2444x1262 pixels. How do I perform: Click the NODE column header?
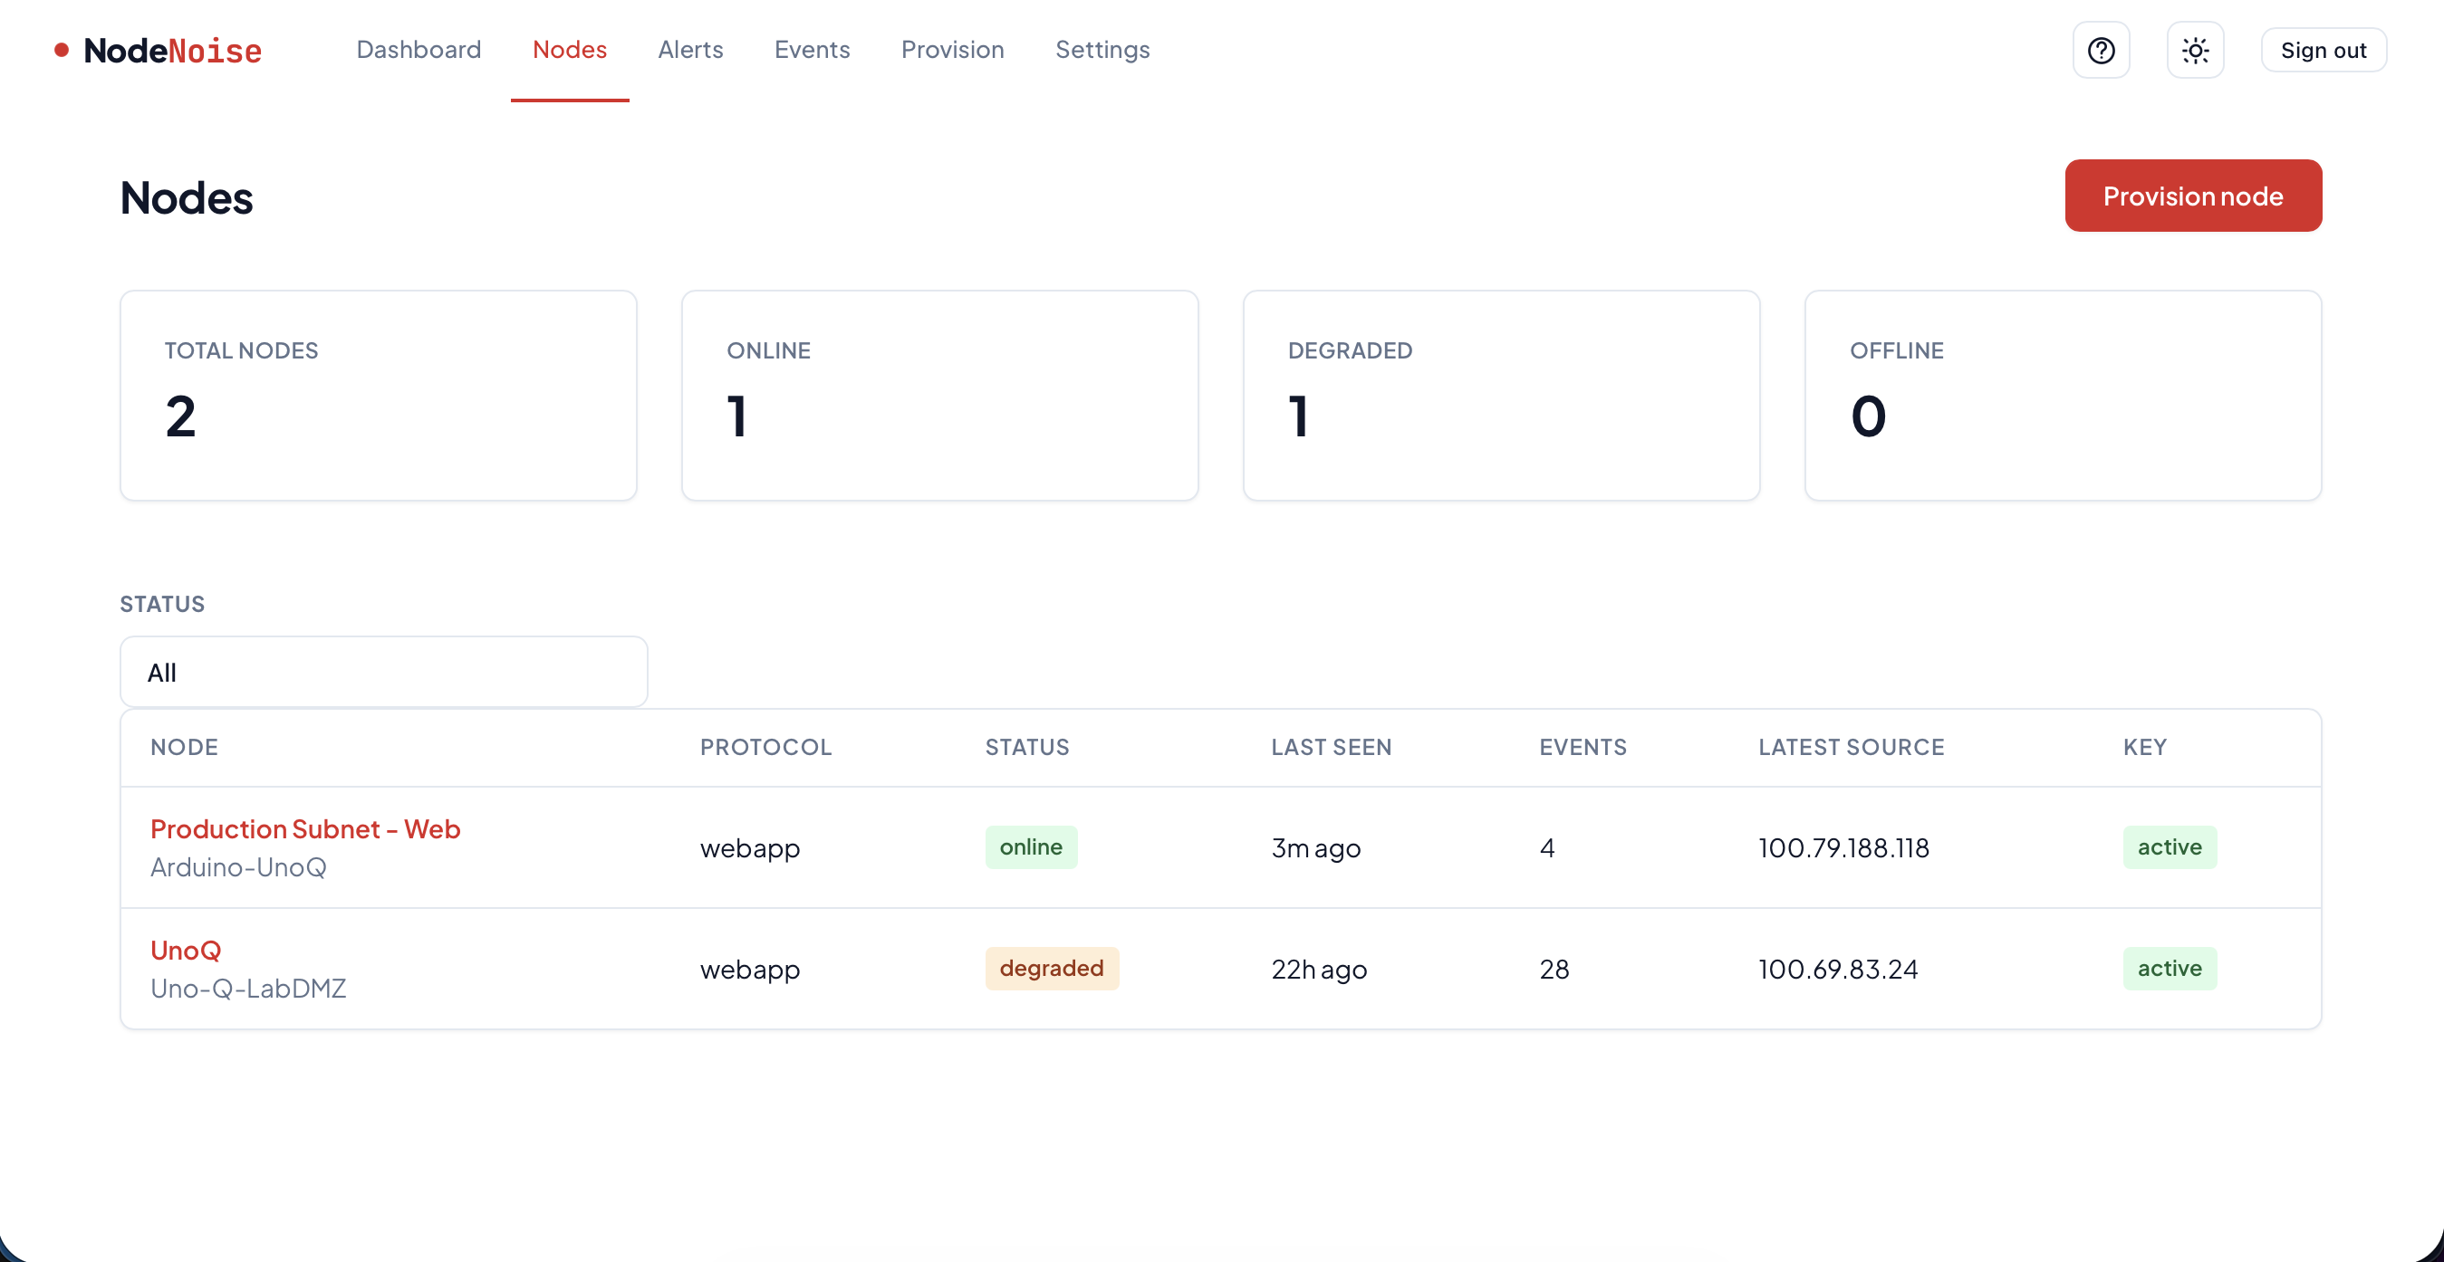coord(184,747)
